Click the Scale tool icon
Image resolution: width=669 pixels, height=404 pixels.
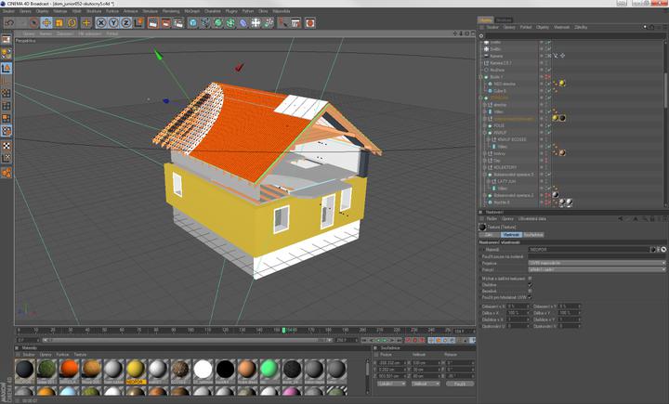pyautogui.click(x=59, y=22)
